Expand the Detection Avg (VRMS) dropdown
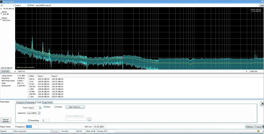Screen dimensions: 264x134 click(39, 113)
